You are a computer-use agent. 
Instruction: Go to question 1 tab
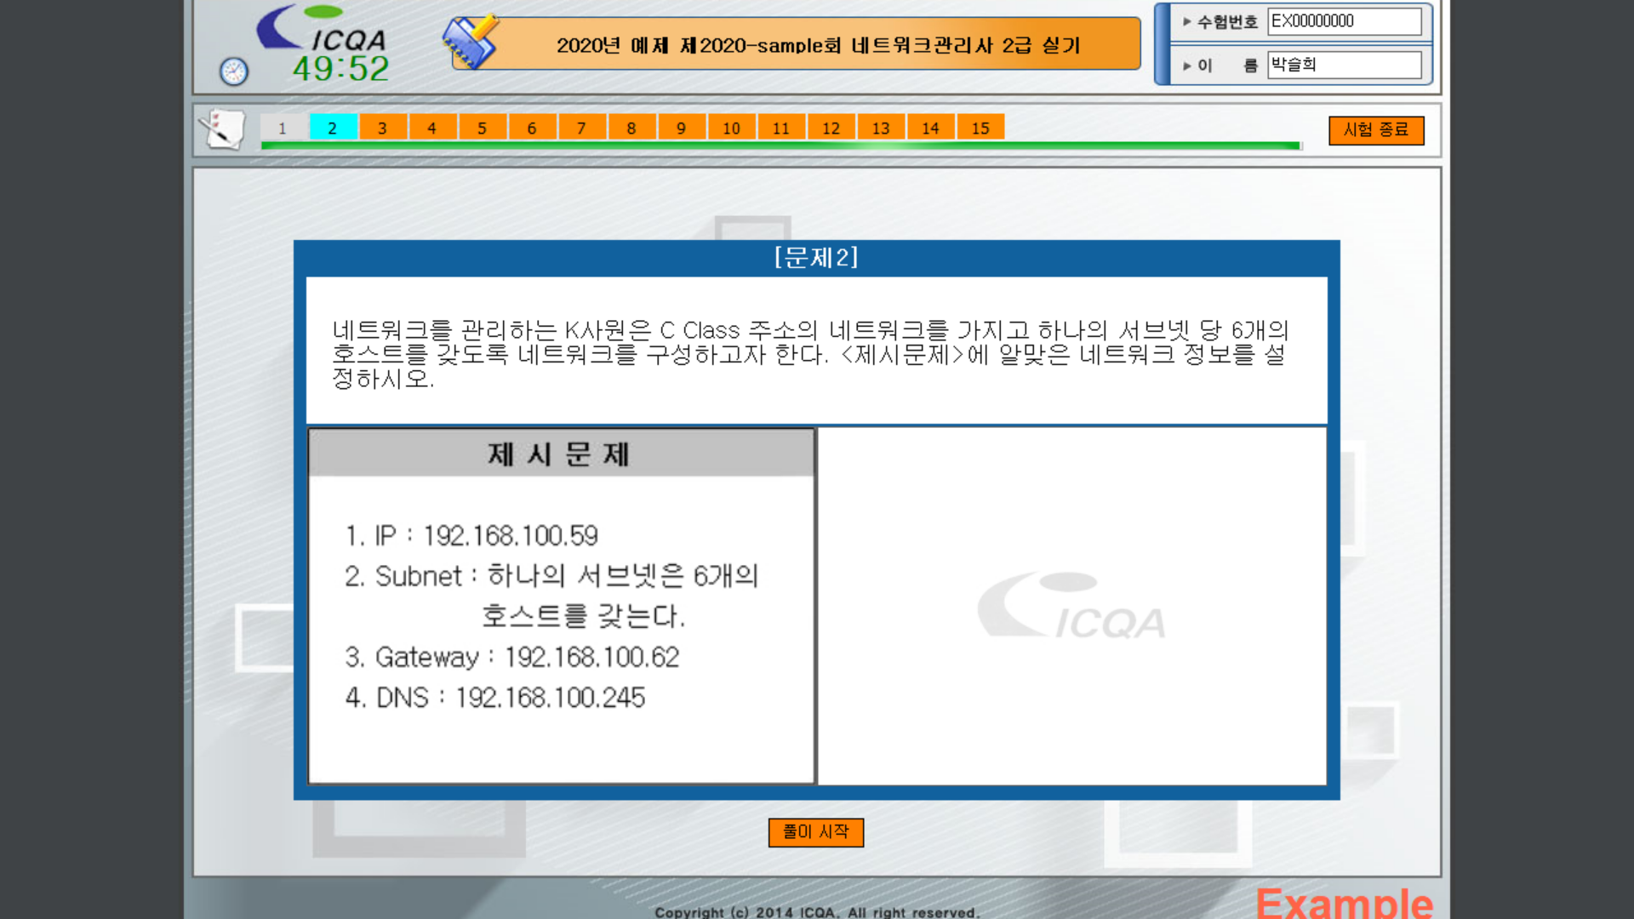coord(283,128)
